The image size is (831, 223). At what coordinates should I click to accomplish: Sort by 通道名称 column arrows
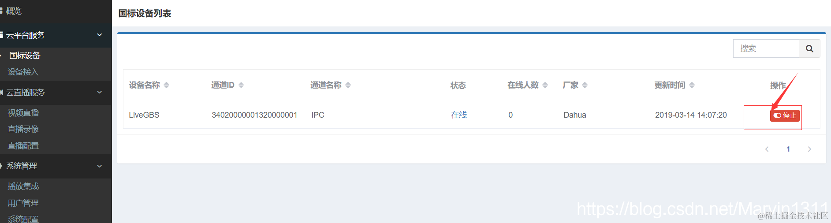(348, 85)
